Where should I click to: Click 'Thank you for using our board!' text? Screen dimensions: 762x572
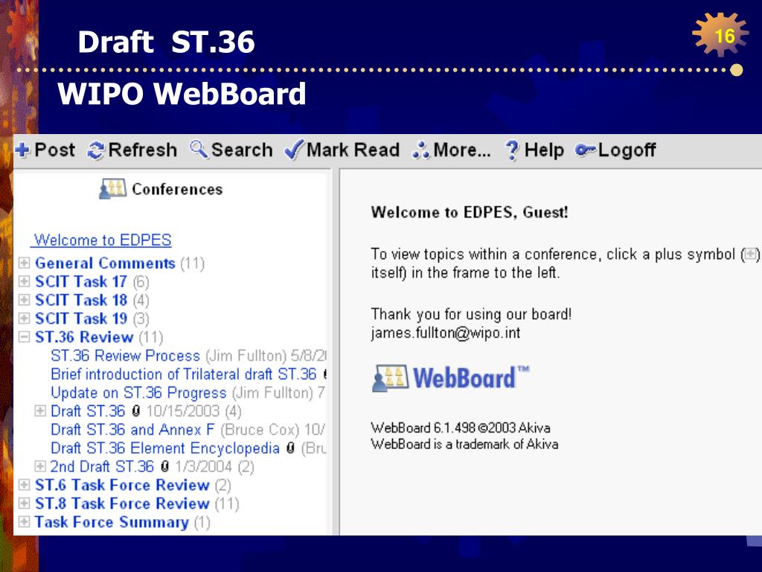[x=471, y=314]
